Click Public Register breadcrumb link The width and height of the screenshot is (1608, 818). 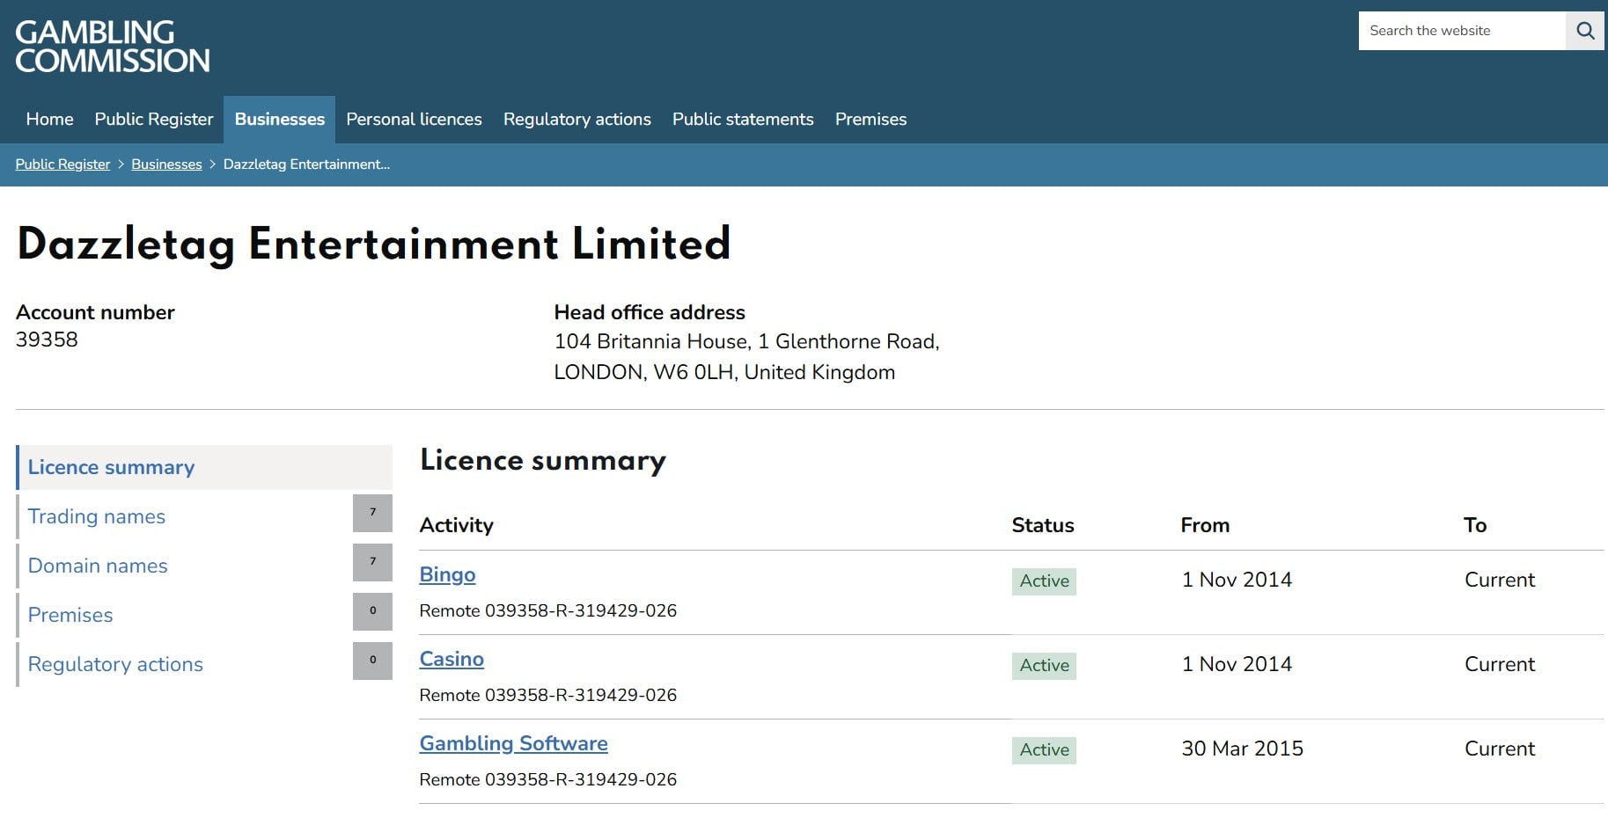(x=62, y=164)
